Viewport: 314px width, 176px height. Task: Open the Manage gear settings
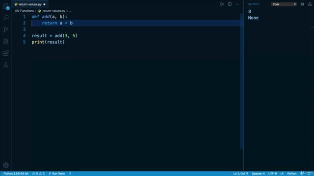point(6,165)
